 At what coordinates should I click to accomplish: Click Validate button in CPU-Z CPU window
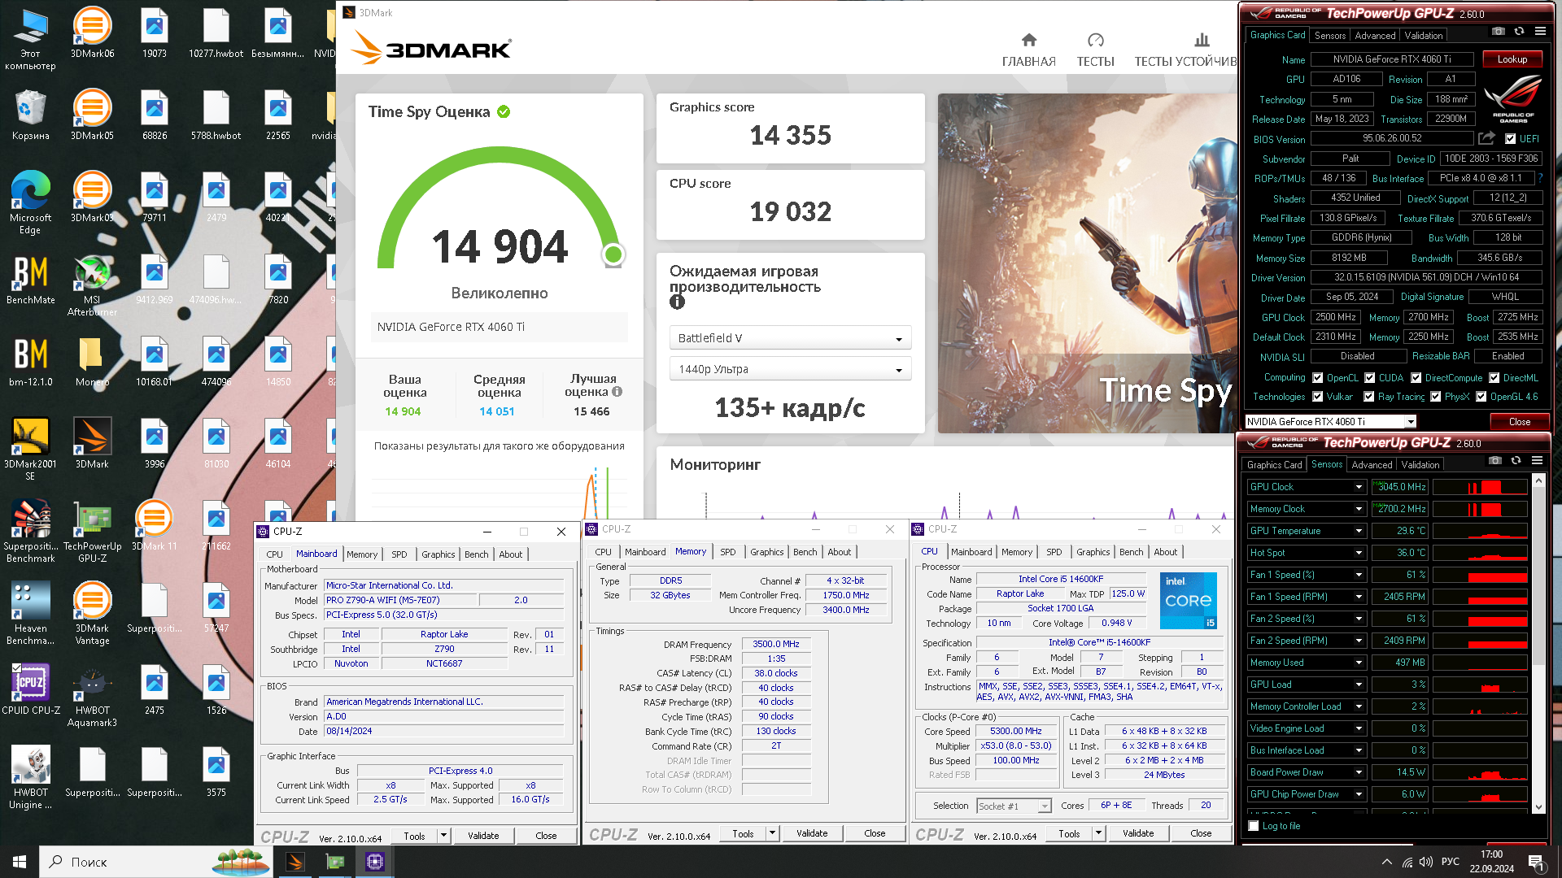pyautogui.click(x=1138, y=833)
